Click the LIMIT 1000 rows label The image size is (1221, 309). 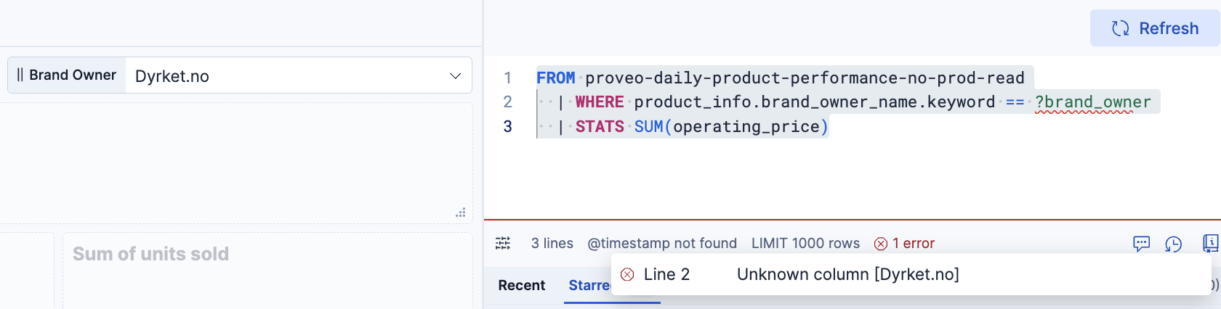tap(805, 243)
